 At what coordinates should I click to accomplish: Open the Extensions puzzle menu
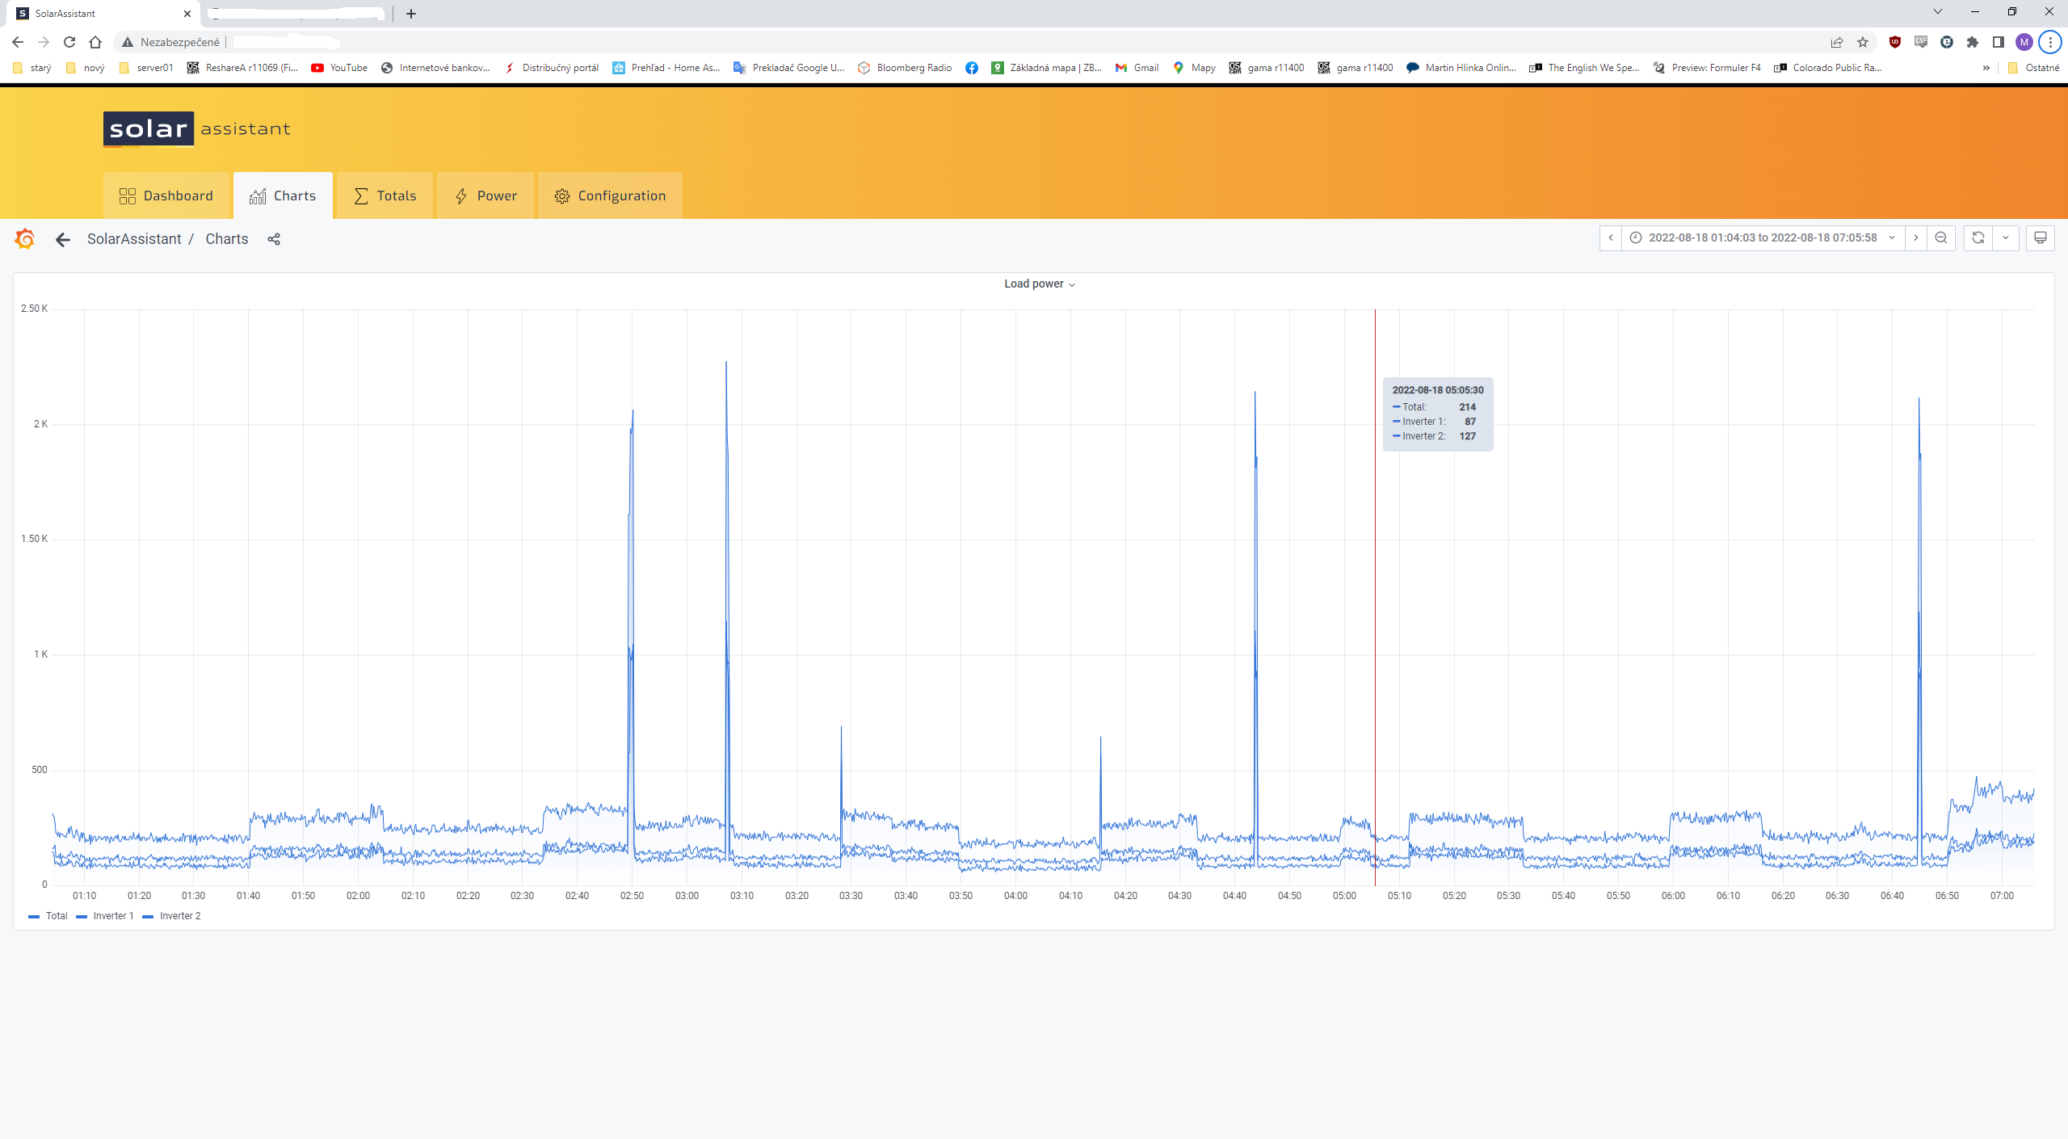pyautogui.click(x=1973, y=42)
